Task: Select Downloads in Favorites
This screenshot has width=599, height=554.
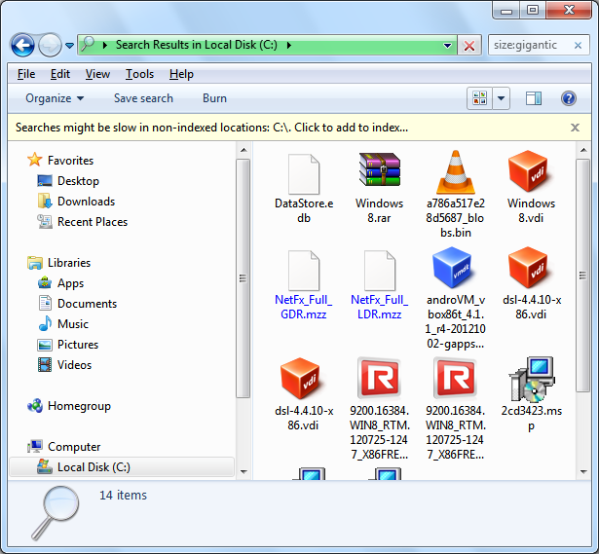Action: 86,202
